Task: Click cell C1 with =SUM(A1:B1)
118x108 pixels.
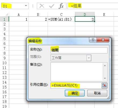Action: coord(61,19)
